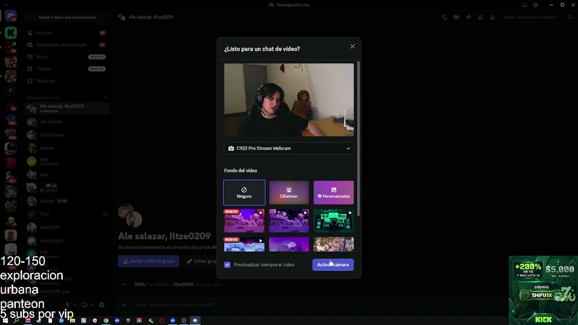Screen dimensions: 578x325
Task: Click the Buscar Ale salazar search field
Action: click(x=537, y=17)
